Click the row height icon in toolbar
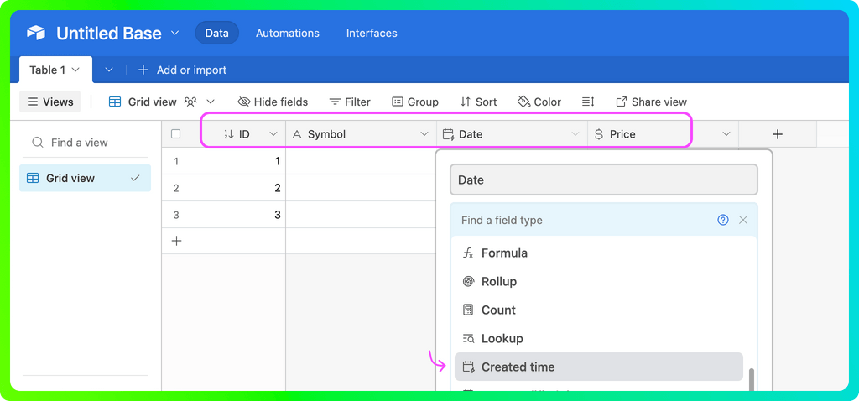Viewport: 859px width, 401px height. (588, 102)
